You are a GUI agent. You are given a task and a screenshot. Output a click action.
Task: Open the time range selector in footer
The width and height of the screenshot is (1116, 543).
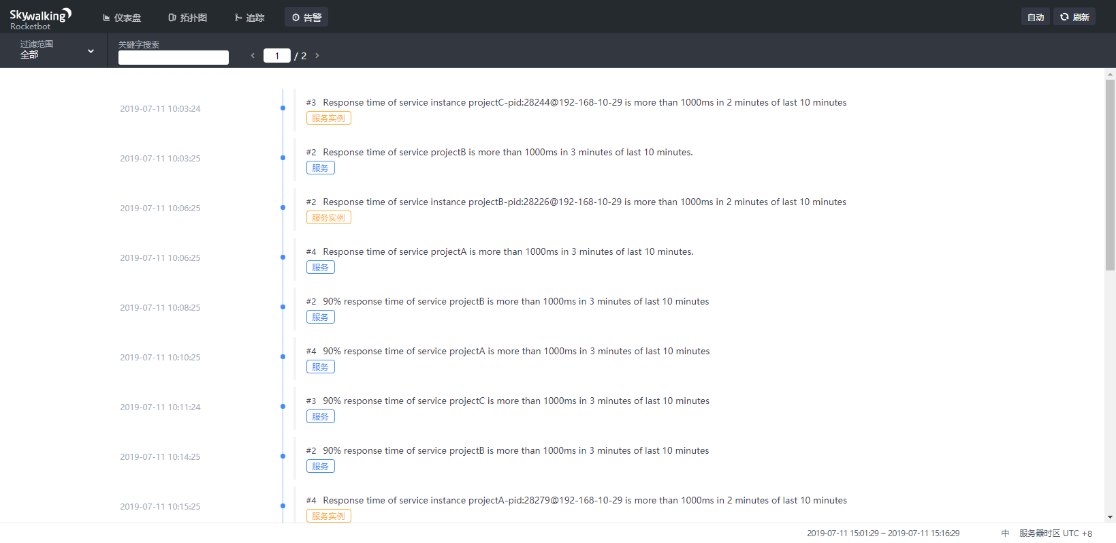(x=882, y=533)
